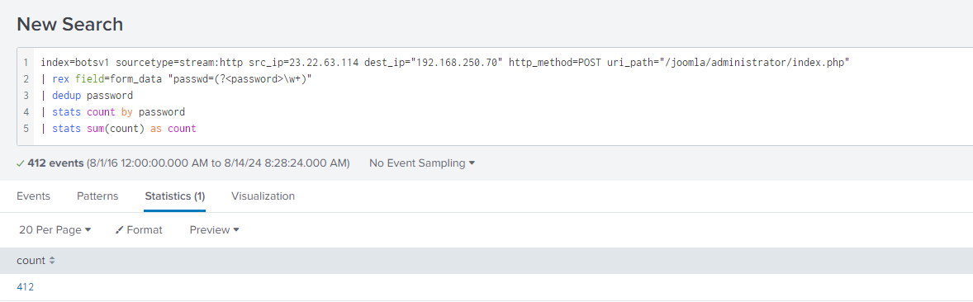Click the count column header
Image resolution: width=973 pixels, height=302 pixels.
point(31,261)
